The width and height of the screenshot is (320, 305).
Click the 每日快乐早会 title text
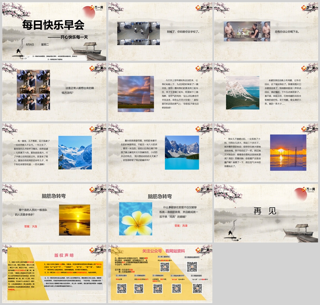tap(53, 25)
